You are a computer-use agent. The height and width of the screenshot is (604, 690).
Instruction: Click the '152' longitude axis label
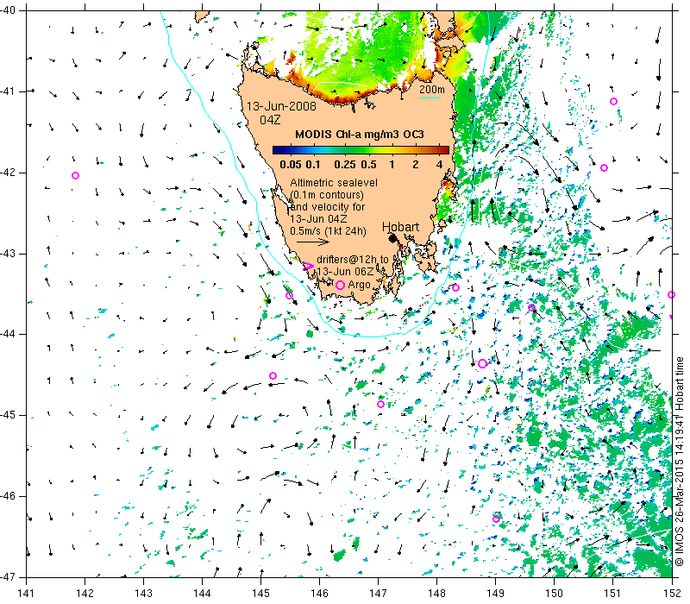tap(672, 593)
